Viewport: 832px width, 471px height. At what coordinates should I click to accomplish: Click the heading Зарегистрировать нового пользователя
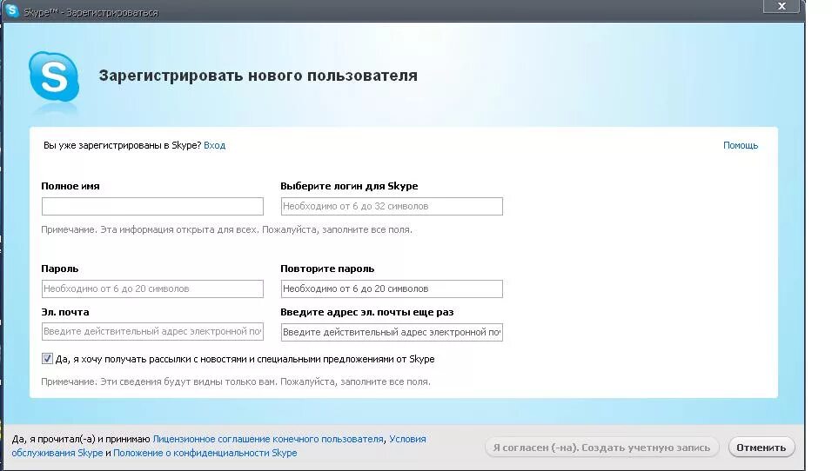258,76
